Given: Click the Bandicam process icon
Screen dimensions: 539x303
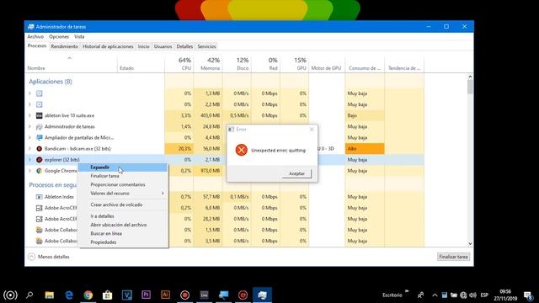Looking at the screenshot, I should (40, 149).
